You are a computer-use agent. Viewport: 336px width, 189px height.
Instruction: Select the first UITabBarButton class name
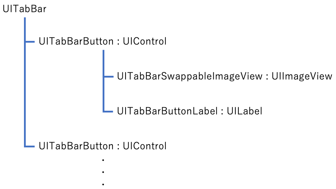76,42
